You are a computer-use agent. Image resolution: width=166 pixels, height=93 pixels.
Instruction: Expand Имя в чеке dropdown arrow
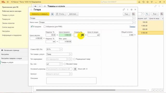point(134,22)
